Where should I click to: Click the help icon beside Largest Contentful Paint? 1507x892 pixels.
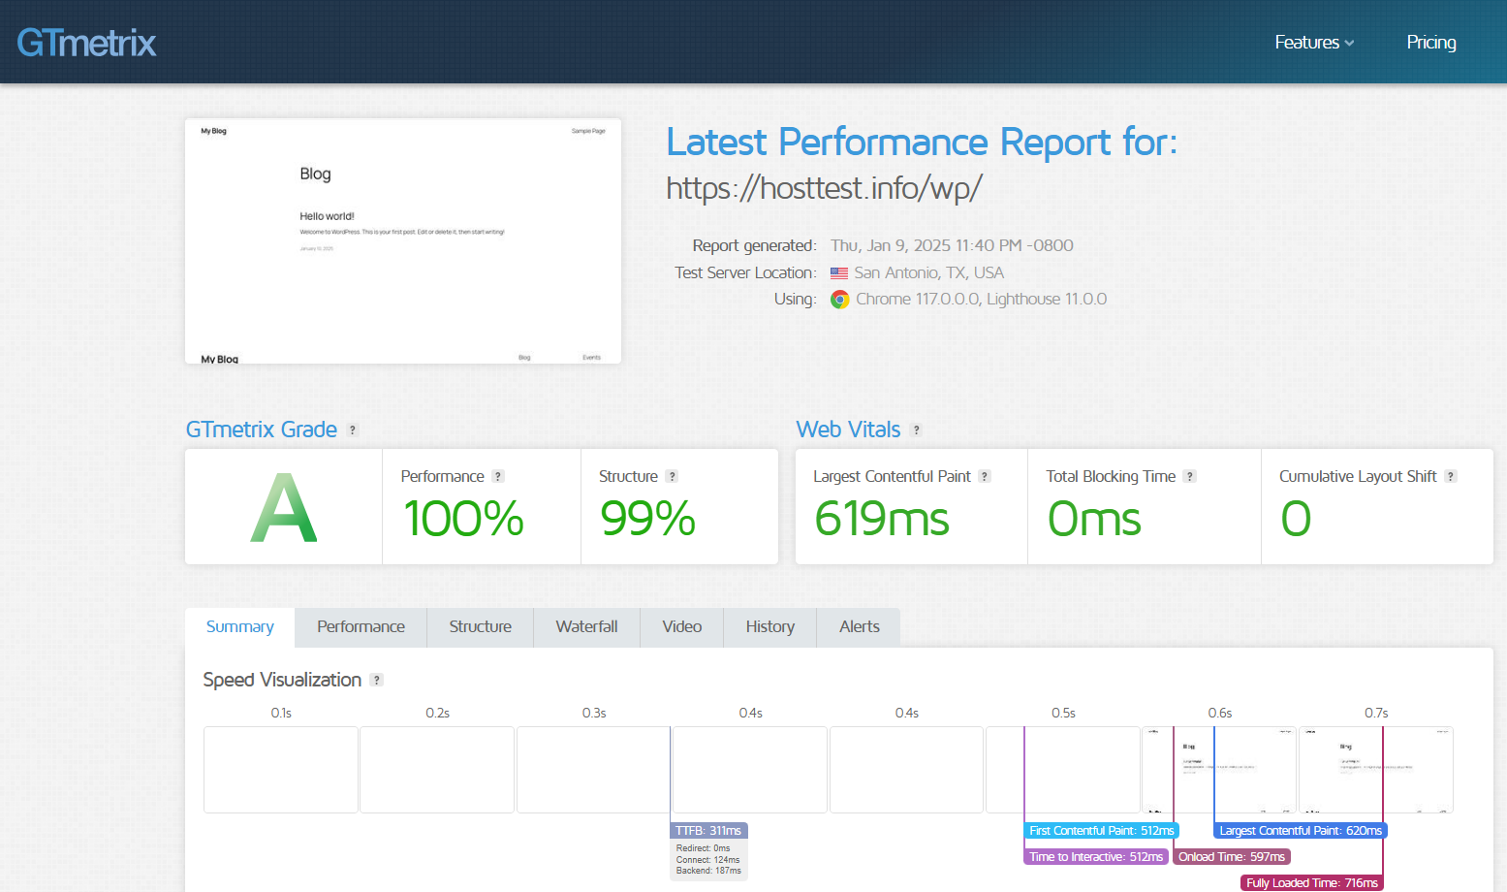pos(985,477)
